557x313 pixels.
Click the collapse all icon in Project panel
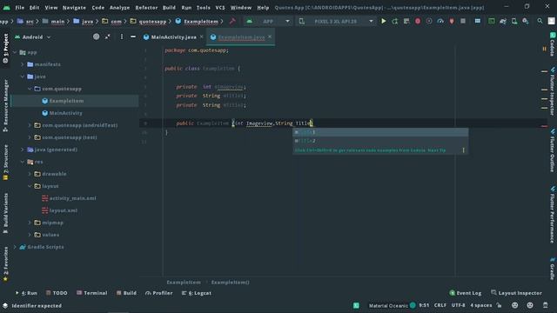point(108,37)
